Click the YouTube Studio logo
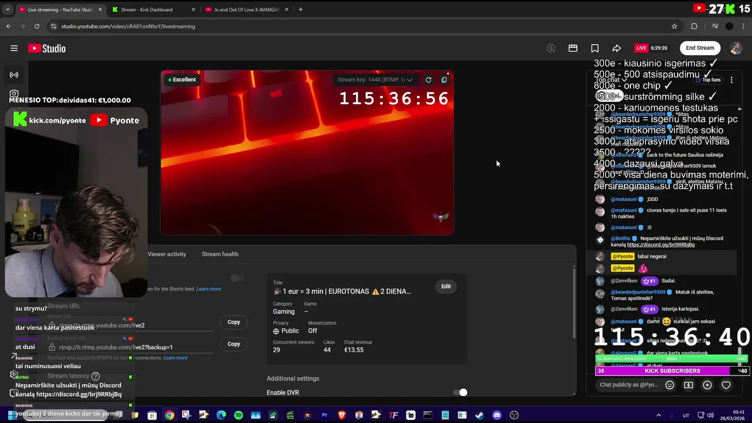Viewport: 752px width, 423px height. [x=47, y=48]
